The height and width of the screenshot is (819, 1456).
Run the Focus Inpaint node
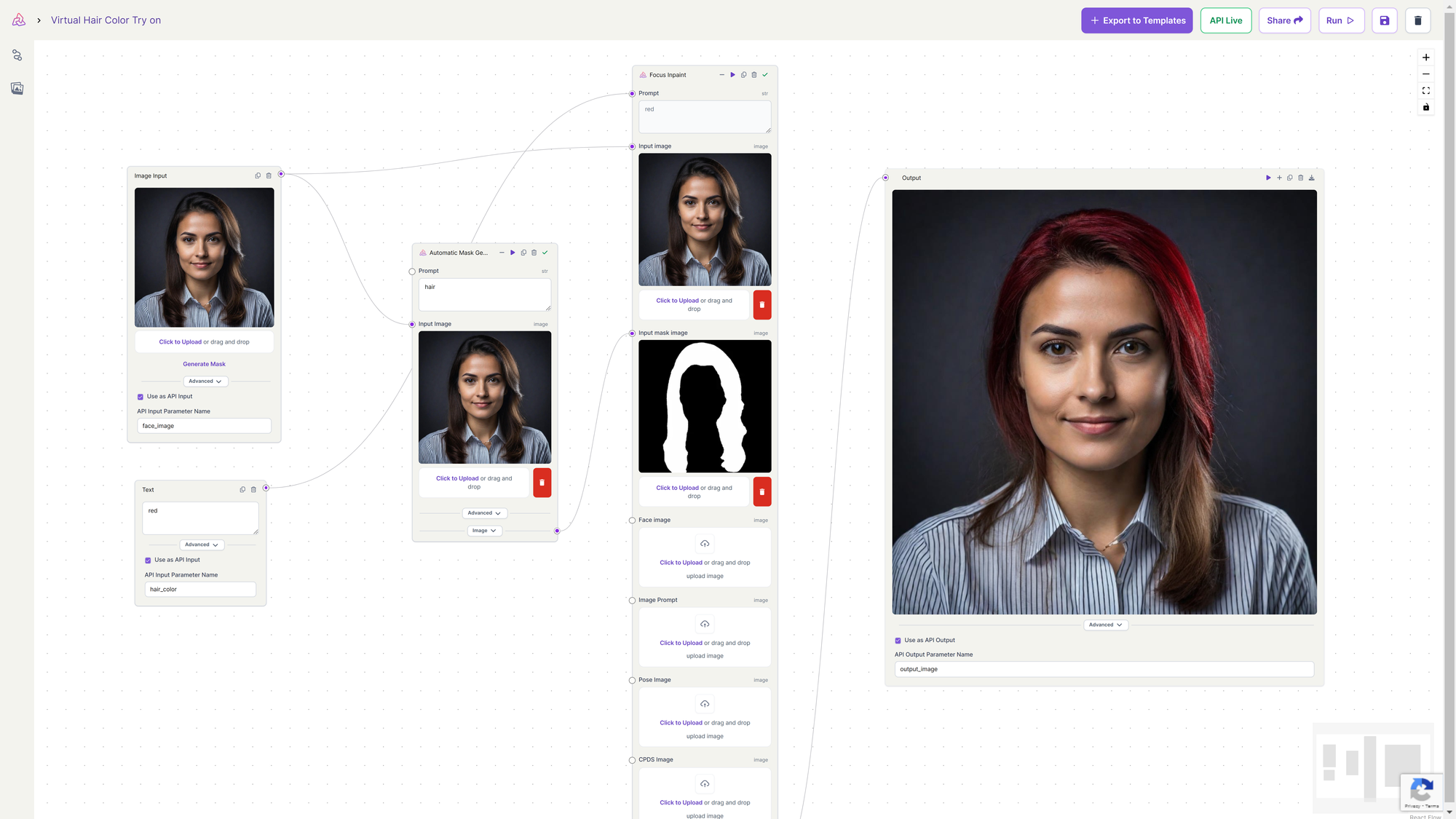pos(732,75)
